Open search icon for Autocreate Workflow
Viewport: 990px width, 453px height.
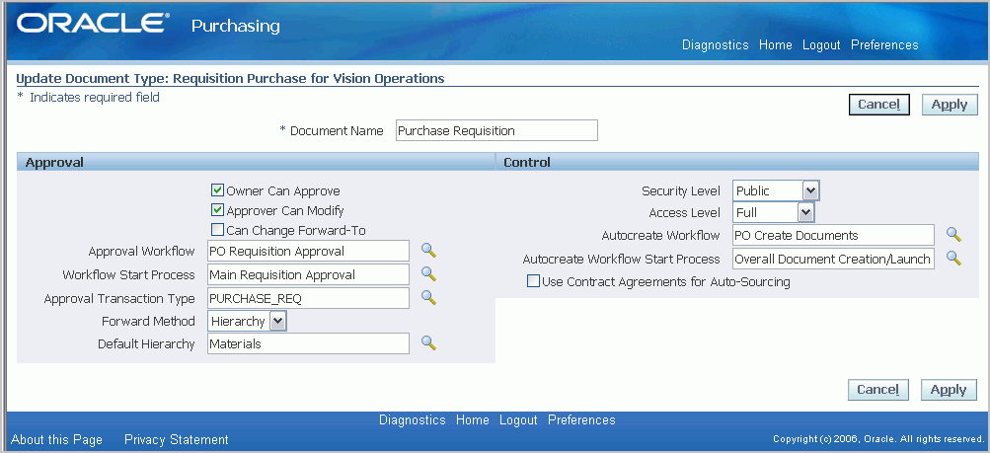(953, 235)
